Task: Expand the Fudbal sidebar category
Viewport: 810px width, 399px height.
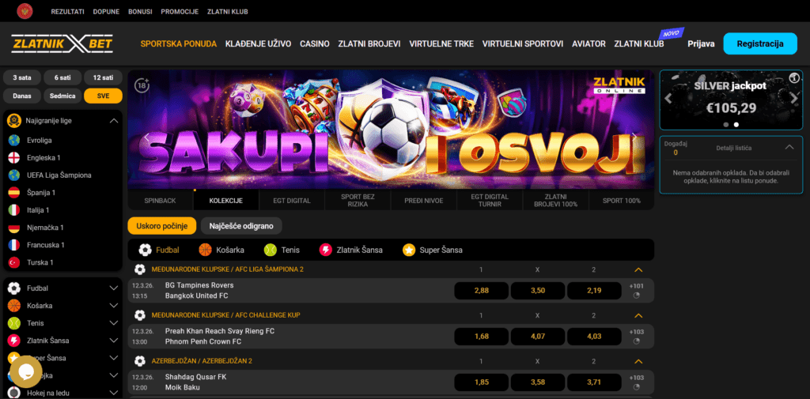Action: coord(114,288)
